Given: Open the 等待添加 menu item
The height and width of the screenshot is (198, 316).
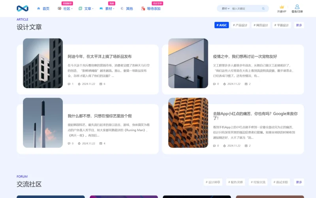Looking at the screenshot, I should [153, 8].
